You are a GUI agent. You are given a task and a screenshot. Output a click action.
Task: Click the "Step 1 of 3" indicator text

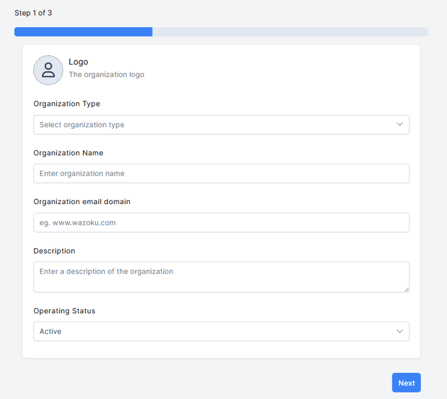click(x=33, y=13)
